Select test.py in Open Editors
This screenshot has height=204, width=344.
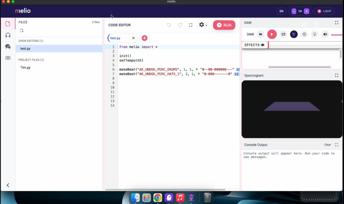[59, 49]
